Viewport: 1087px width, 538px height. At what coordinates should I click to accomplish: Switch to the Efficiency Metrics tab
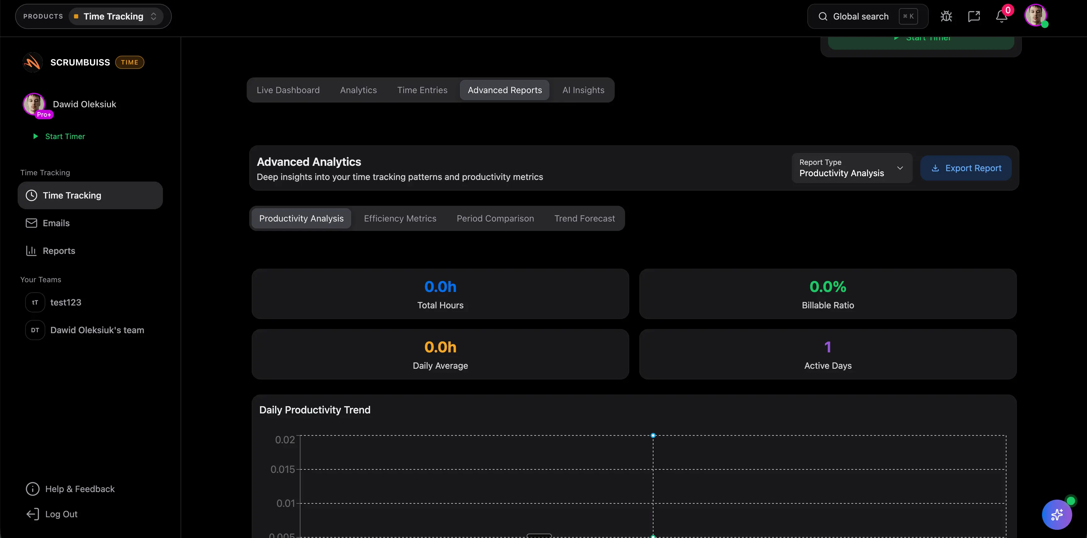pyautogui.click(x=400, y=219)
